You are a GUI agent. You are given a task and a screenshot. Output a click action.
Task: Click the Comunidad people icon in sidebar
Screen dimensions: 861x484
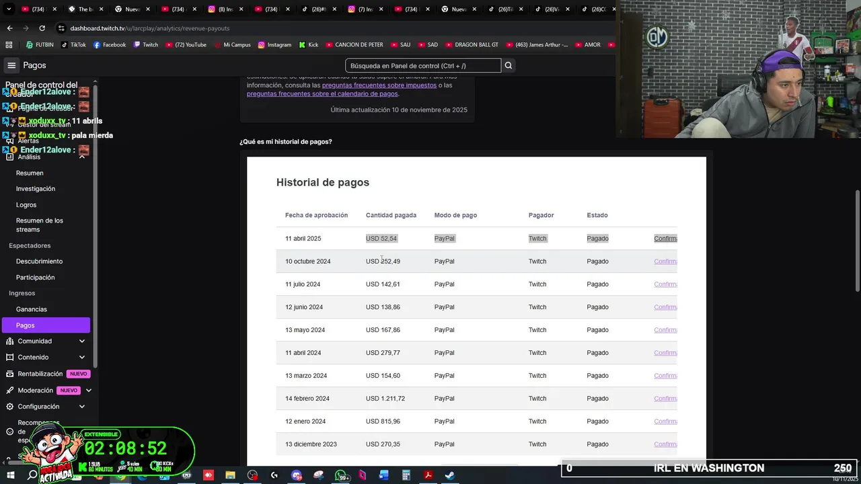[x=10, y=341]
